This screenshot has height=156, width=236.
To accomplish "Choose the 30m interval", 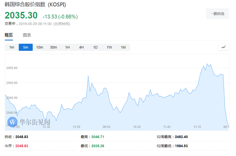I will pyautogui.click(x=54, y=47).
